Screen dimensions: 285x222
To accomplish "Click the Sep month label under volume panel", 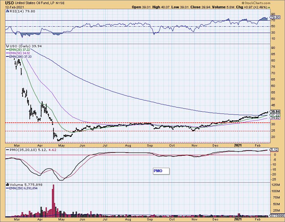I will 150,219.
